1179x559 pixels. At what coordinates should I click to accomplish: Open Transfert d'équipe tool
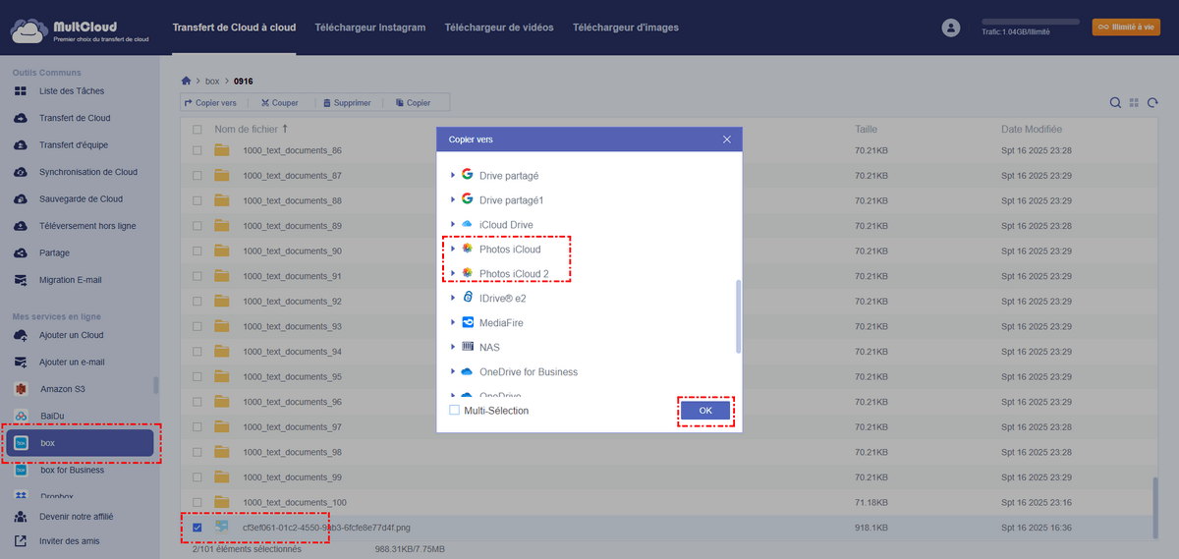(74, 145)
